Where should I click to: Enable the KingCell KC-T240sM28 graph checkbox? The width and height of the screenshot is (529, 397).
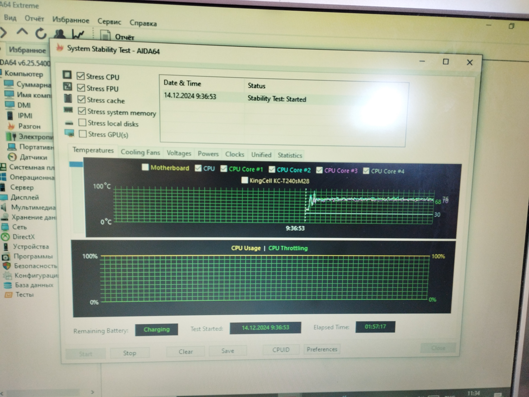(244, 180)
